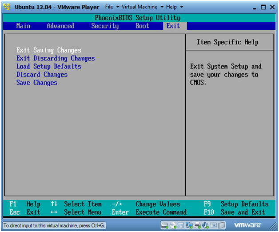Click the gray panel icon at the end of the device tray
The width and height of the screenshot is (279, 232).
[221, 225]
